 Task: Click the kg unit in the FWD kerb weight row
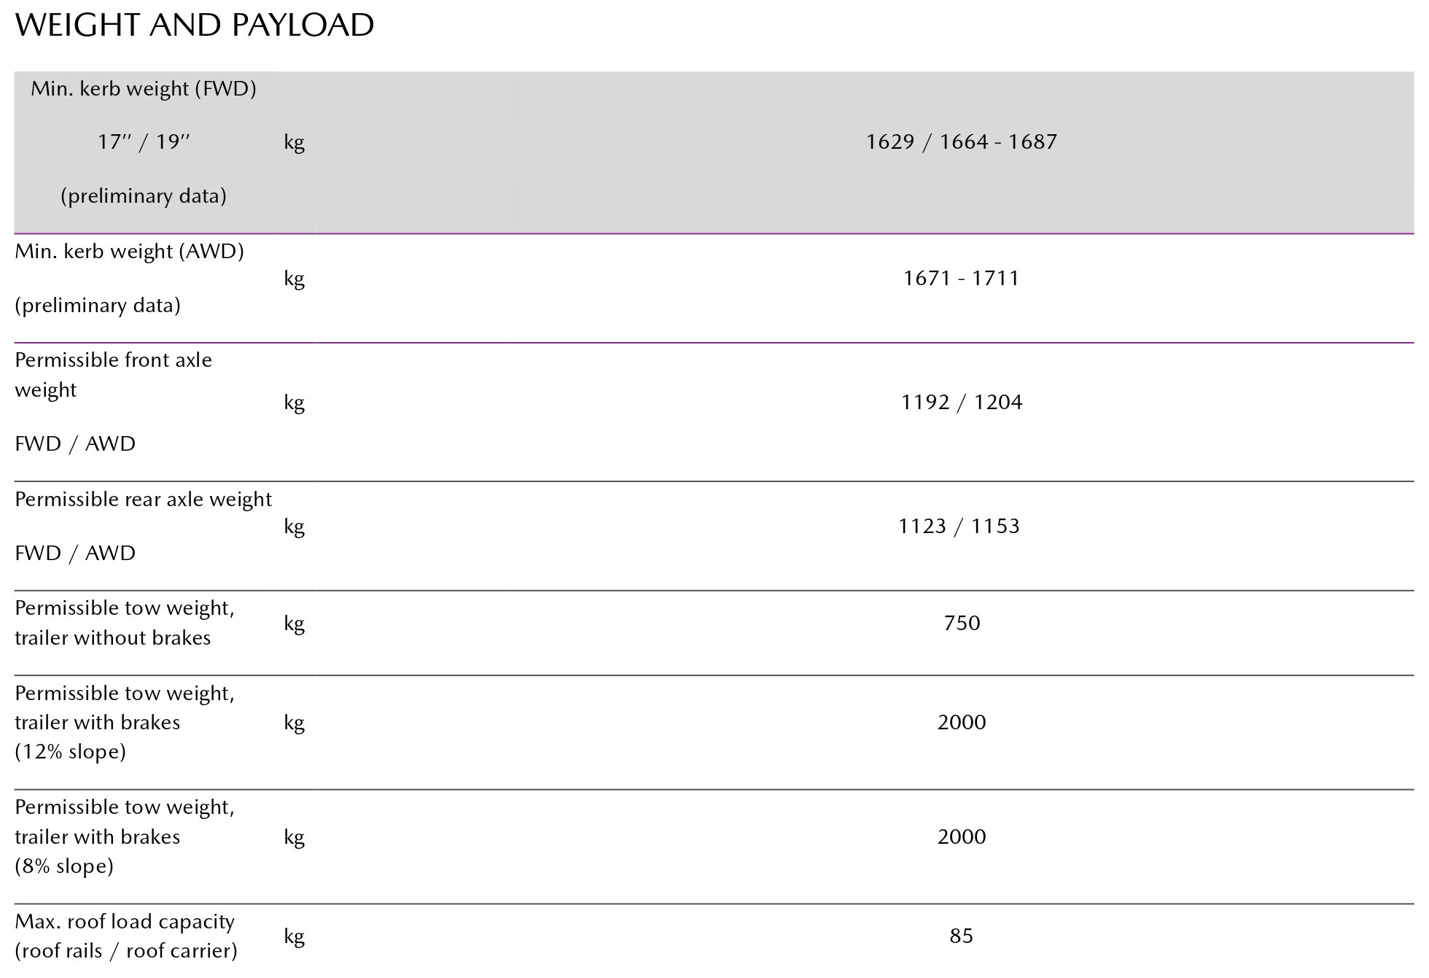pos(294,141)
